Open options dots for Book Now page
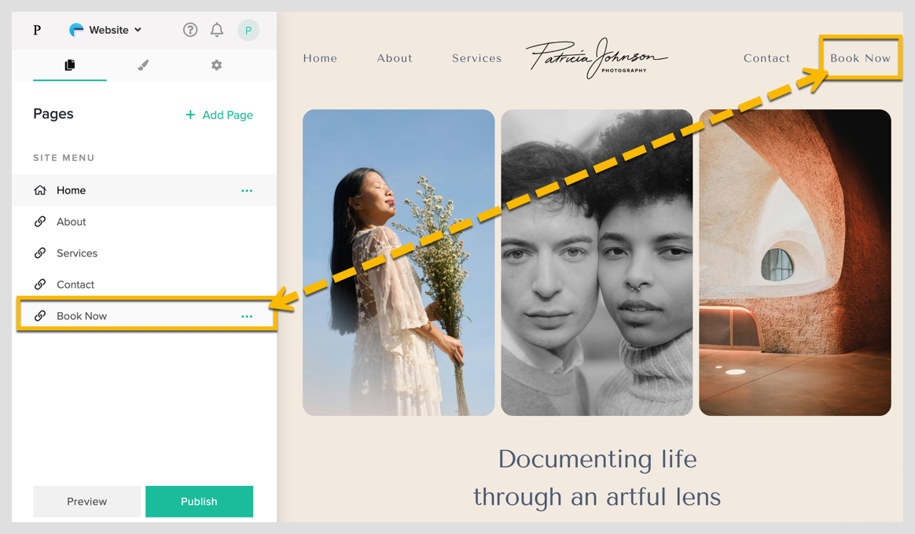The image size is (915, 534). [247, 316]
